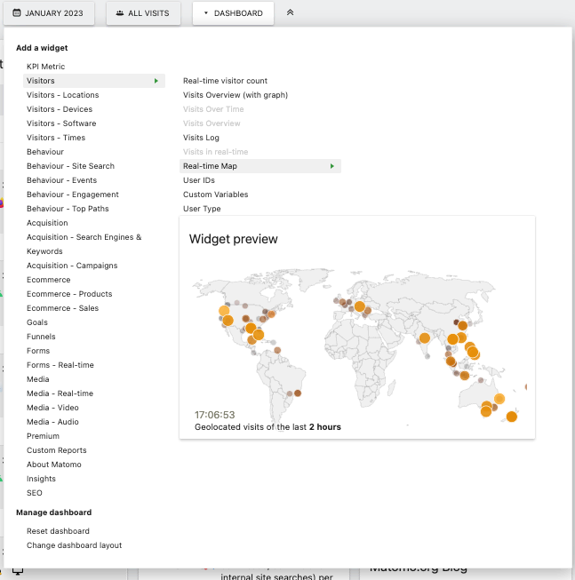Open the January 2023 date picker
This screenshot has width=575, height=580.
(52, 13)
